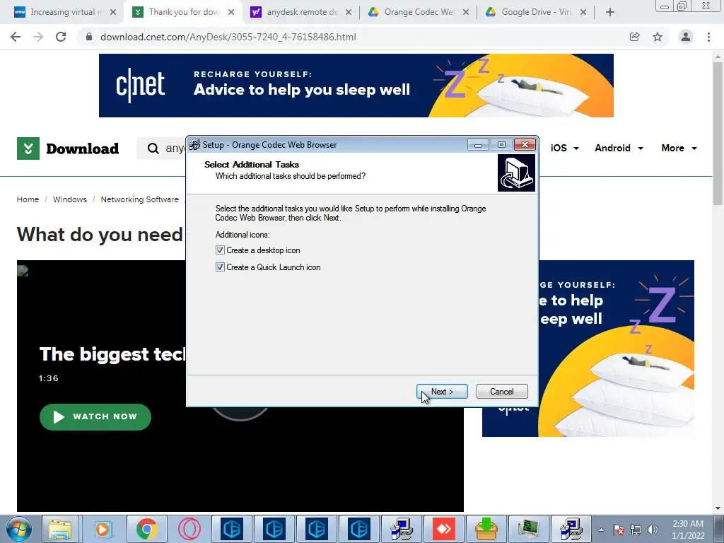
Task: Bookmark this page with star icon
Action: [658, 37]
